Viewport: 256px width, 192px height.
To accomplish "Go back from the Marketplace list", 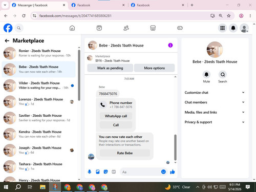I will tap(7, 40).
